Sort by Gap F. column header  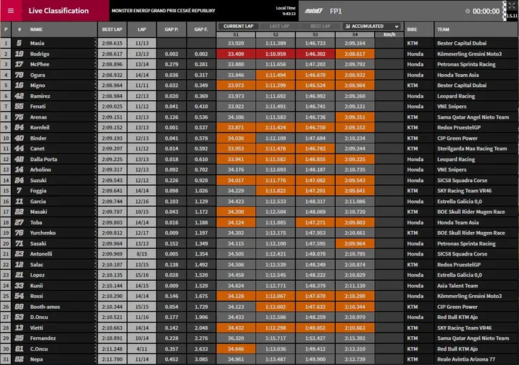click(x=201, y=30)
